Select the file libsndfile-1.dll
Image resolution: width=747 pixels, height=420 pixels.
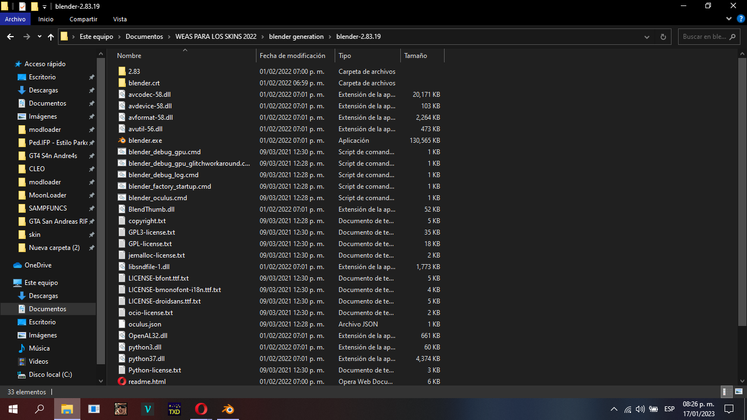click(x=149, y=267)
